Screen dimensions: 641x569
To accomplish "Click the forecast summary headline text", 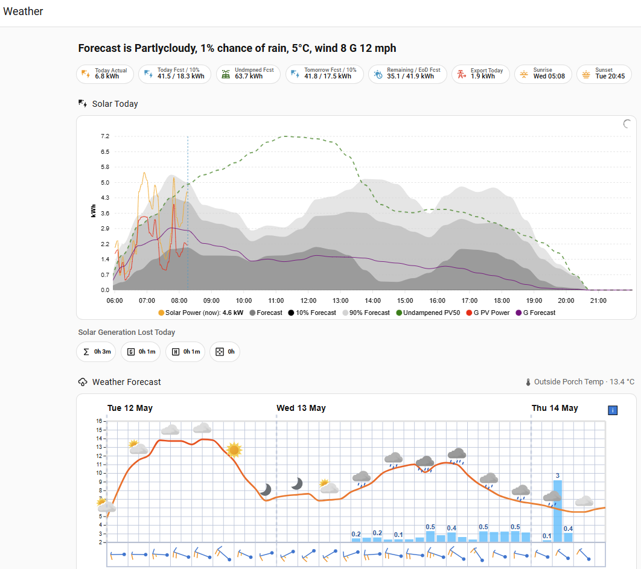I will pos(237,48).
